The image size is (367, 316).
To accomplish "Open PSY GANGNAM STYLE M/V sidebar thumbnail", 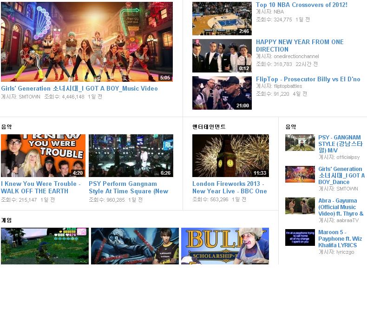I will (x=300, y=143).
